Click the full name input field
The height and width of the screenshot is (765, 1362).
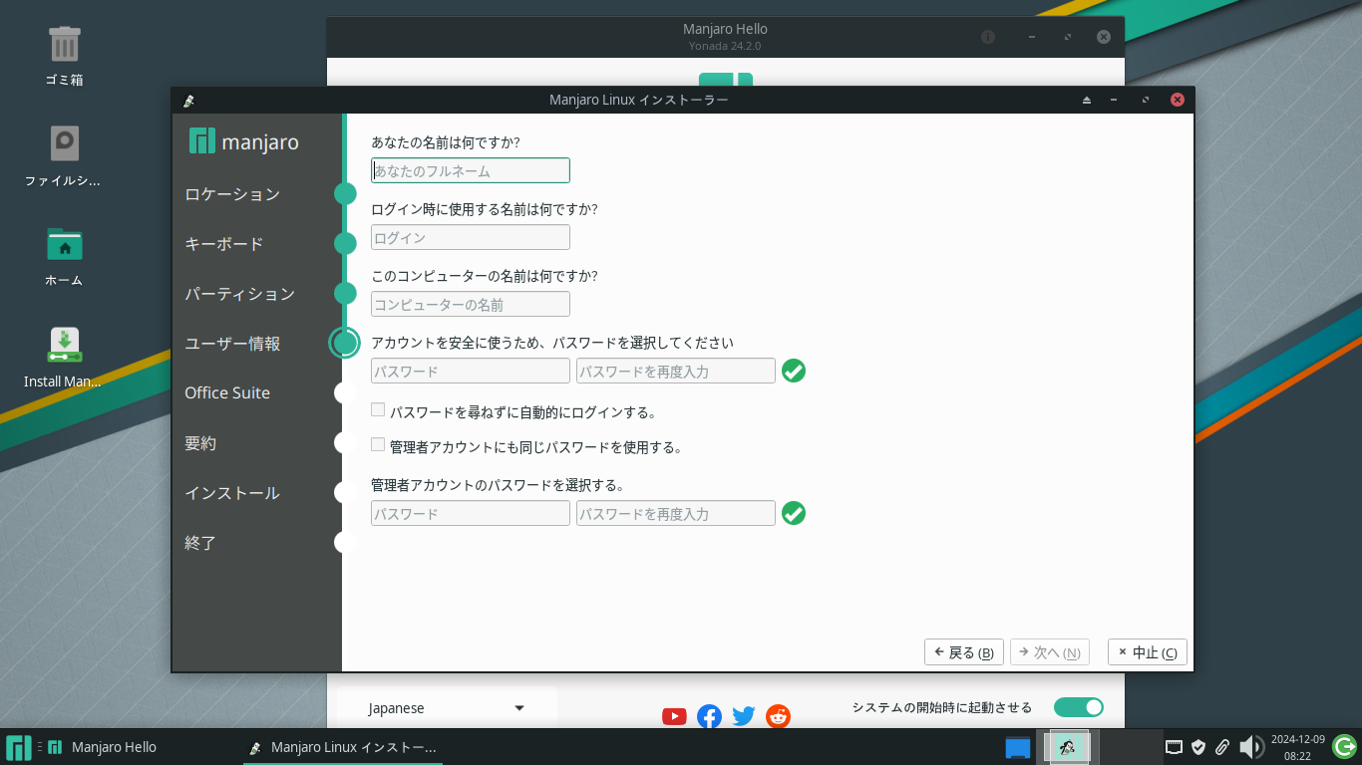(x=471, y=170)
